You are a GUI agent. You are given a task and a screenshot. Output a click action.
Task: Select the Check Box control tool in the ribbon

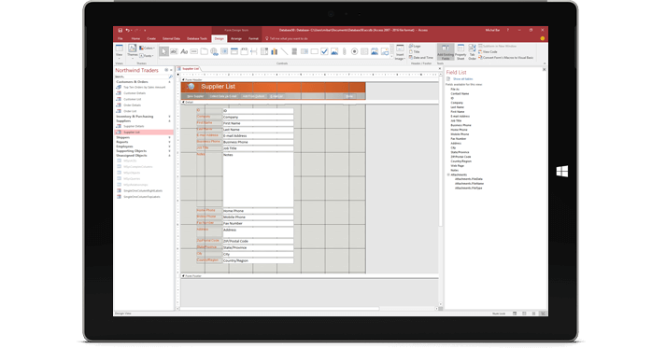point(324,51)
